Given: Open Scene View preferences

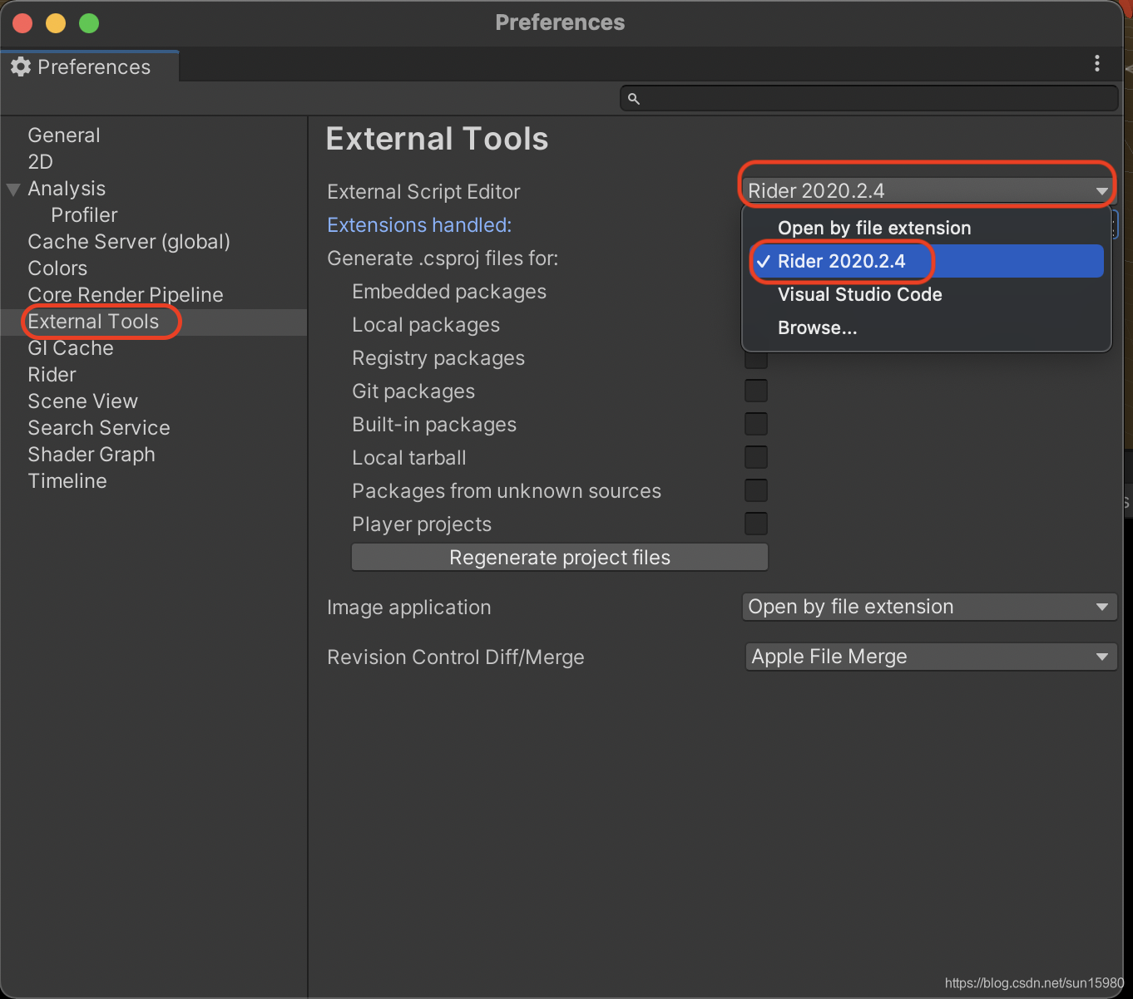Looking at the screenshot, I should [82, 401].
